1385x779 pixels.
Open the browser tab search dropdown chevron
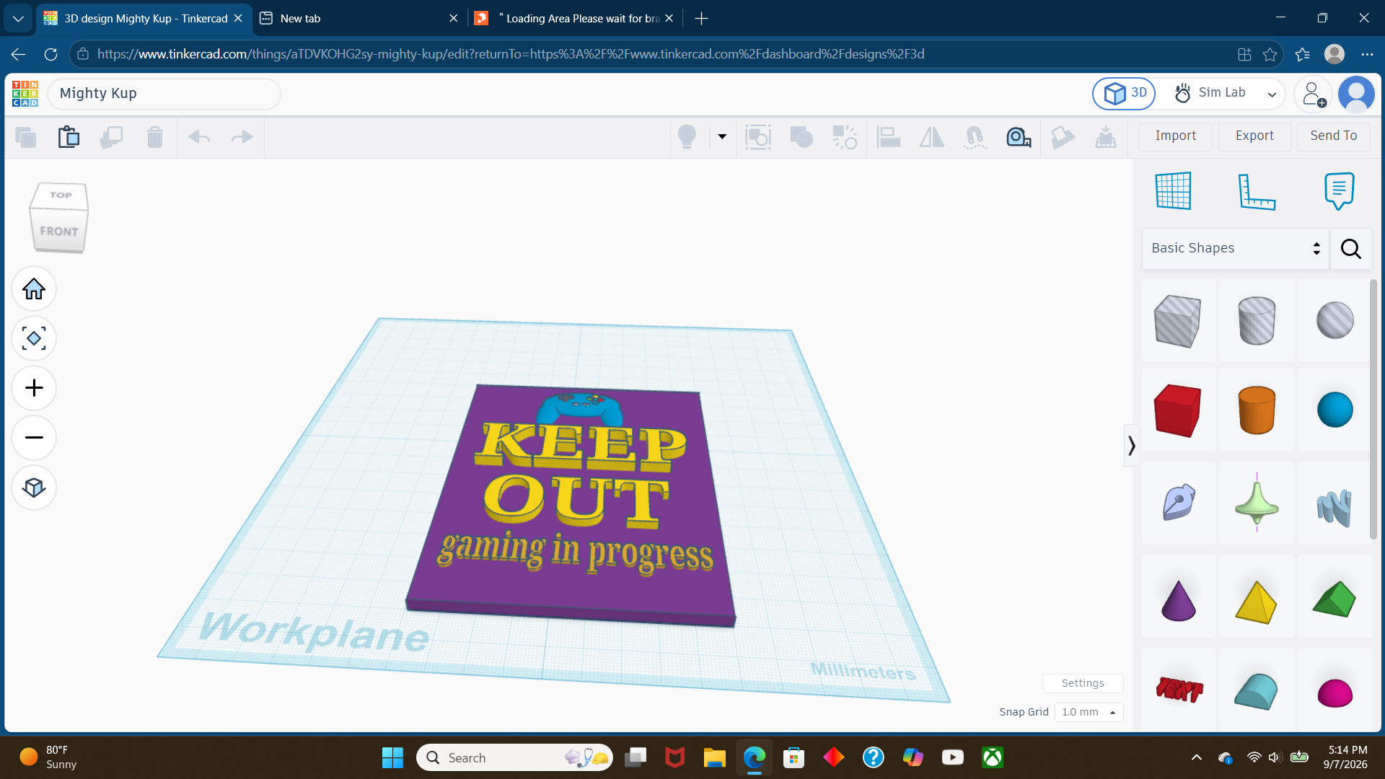click(18, 18)
